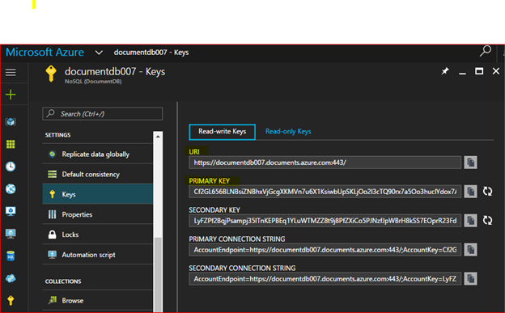Viewport: 505px width, 313px height.
Task: Click the green plus New resource icon
Action: 11,95
